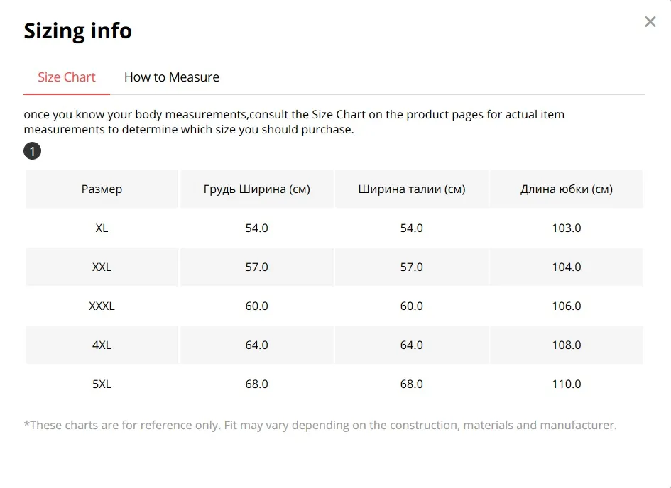The height and width of the screenshot is (488, 671).
Task: Select the XXL size row label
Action: tap(102, 267)
